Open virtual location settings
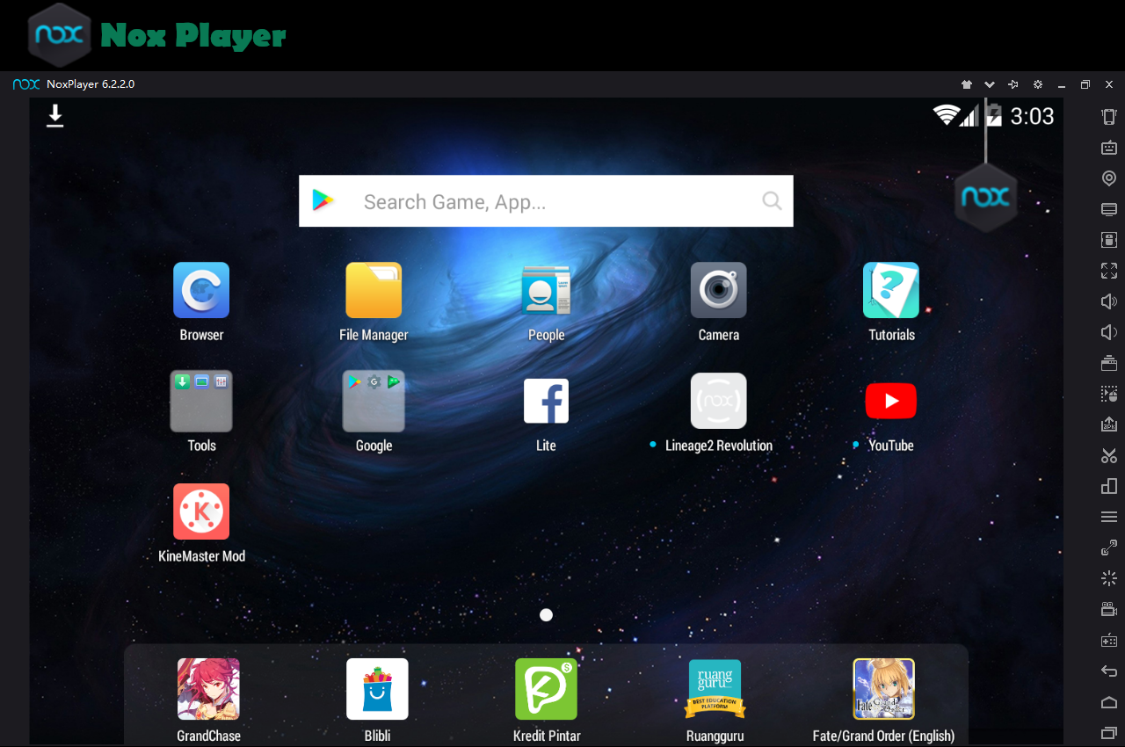Image resolution: width=1125 pixels, height=747 pixels. pos(1109,178)
